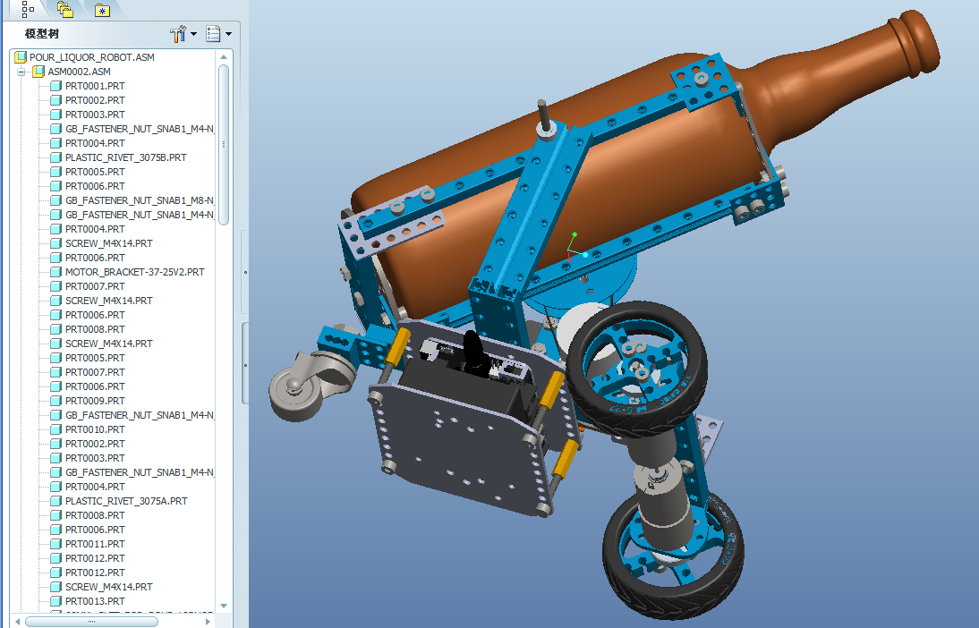This screenshot has height=628, width=979.
Task: Collapse the ASM0002.ASM tree node
Action: (21, 72)
